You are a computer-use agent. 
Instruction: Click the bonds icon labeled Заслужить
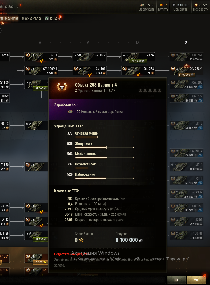[142, 5]
